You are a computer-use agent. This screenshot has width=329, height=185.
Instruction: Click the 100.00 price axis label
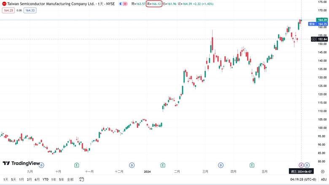[322, 128]
